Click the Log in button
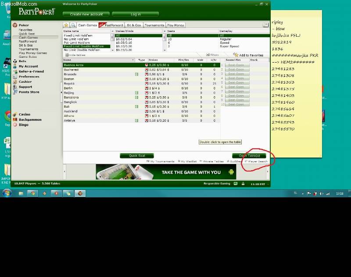 click(x=136, y=14)
